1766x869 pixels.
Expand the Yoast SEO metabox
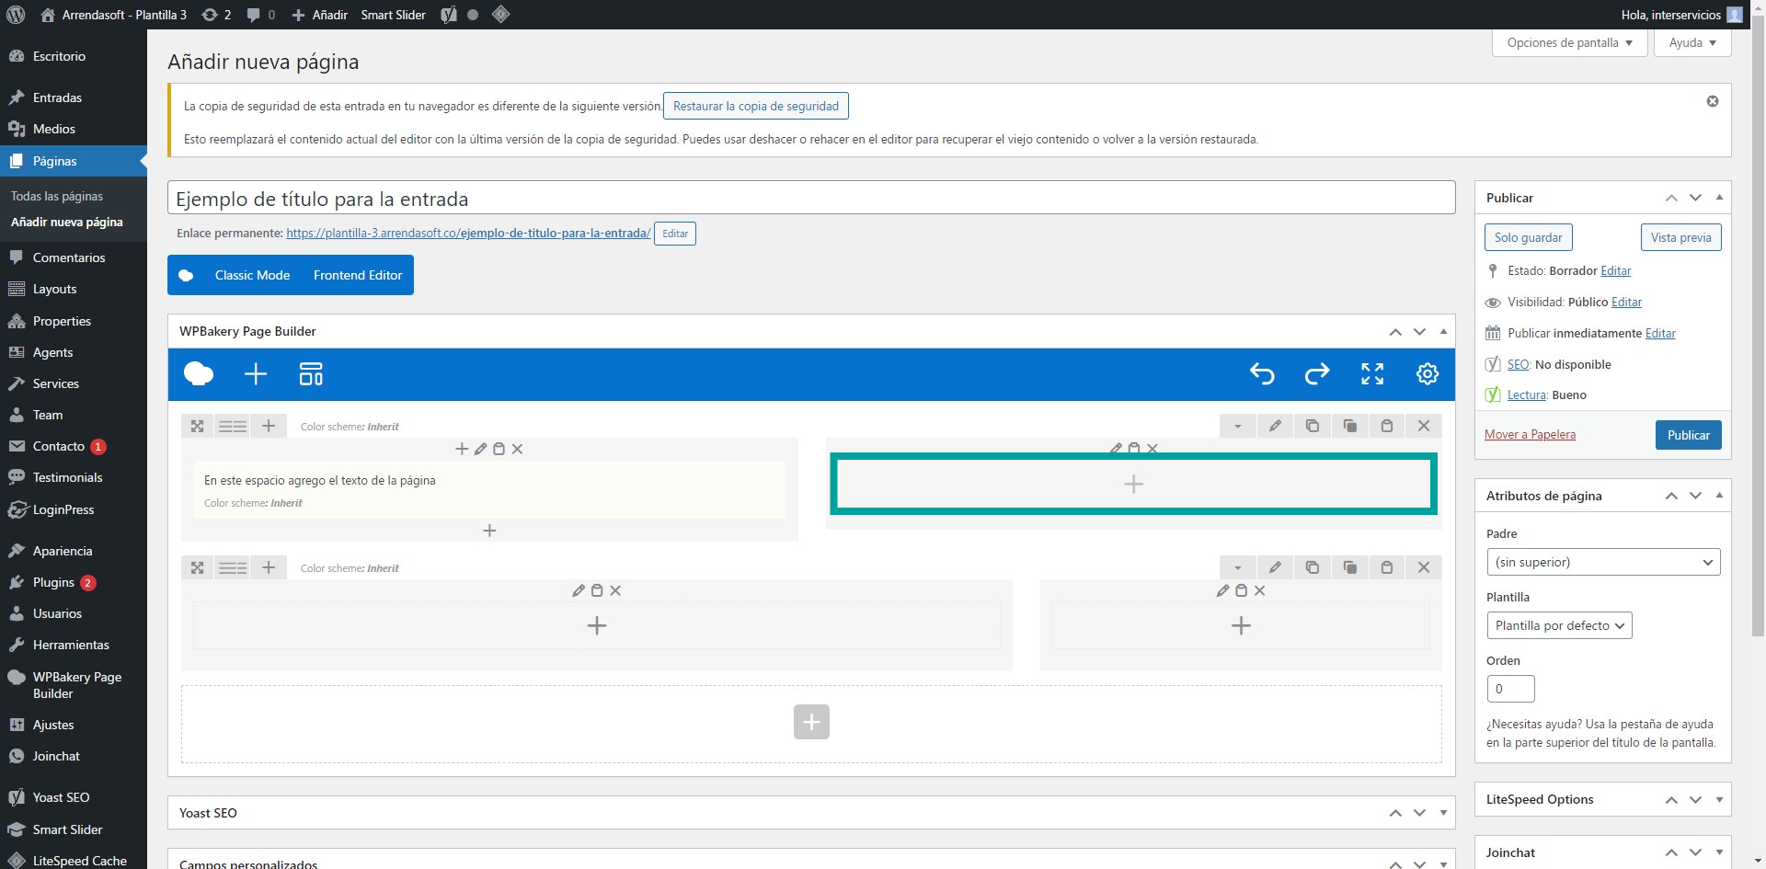click(x=1443, y=813)
